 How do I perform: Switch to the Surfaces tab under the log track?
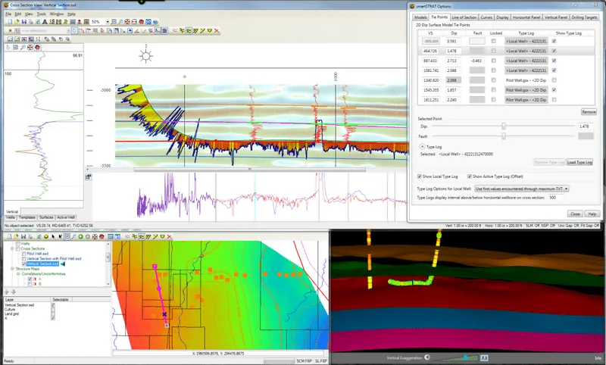[46, 217]
